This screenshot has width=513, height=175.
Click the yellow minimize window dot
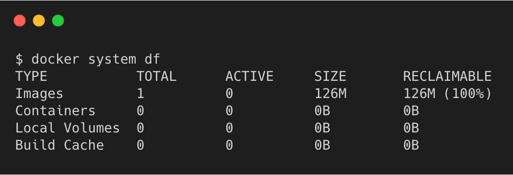(x=39, y=21)
